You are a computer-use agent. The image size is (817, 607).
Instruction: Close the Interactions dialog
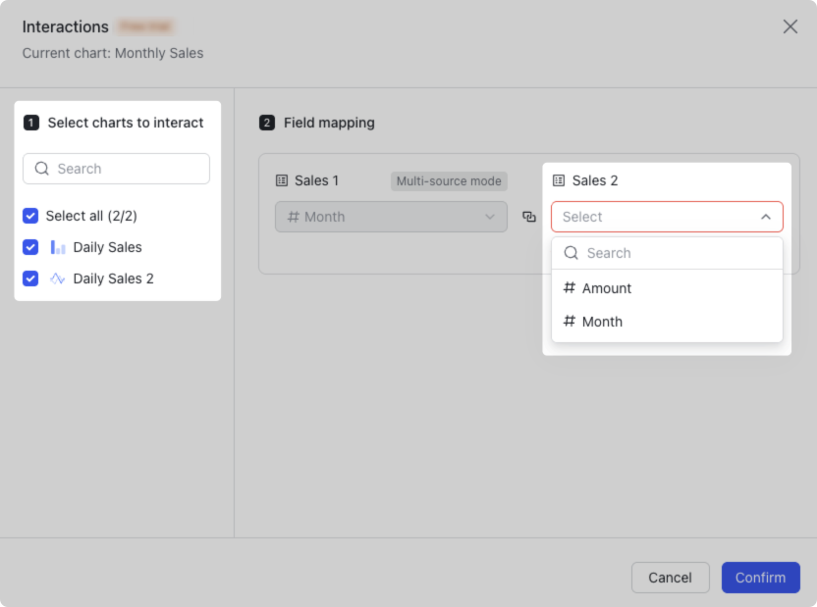[x=790, y=26]
